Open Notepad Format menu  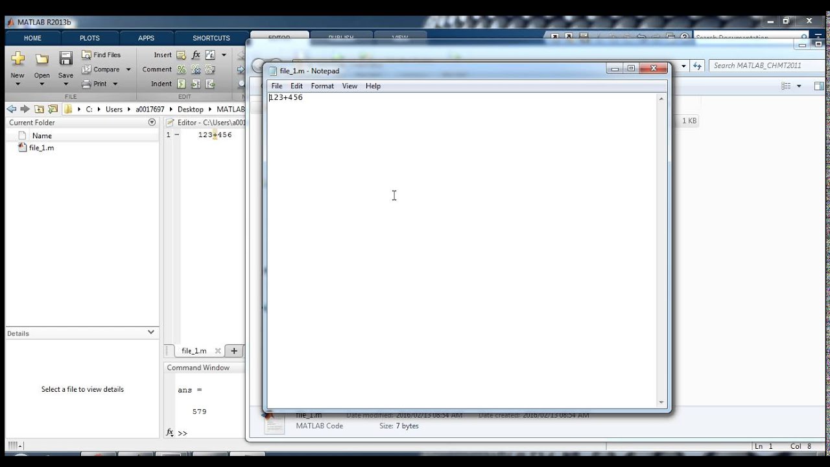pyautogui.click(x=322, y=86)
